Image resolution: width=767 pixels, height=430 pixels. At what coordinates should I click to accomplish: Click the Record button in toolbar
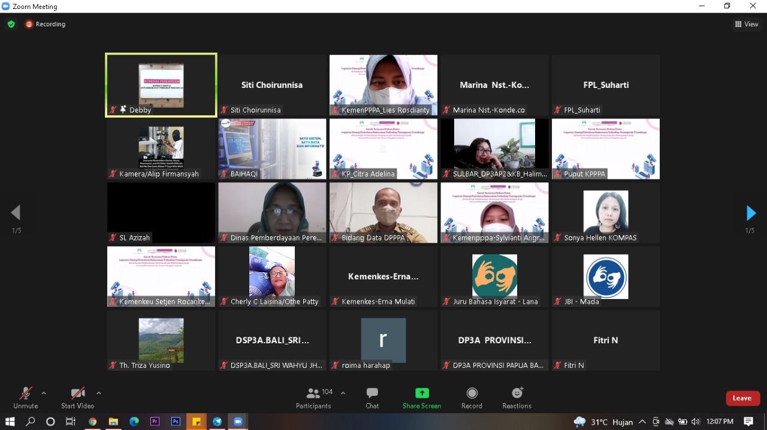(472, 398)
